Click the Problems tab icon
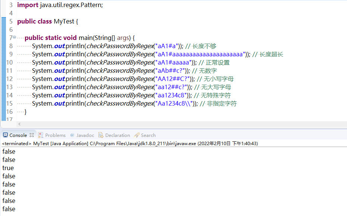 [41, 135]
